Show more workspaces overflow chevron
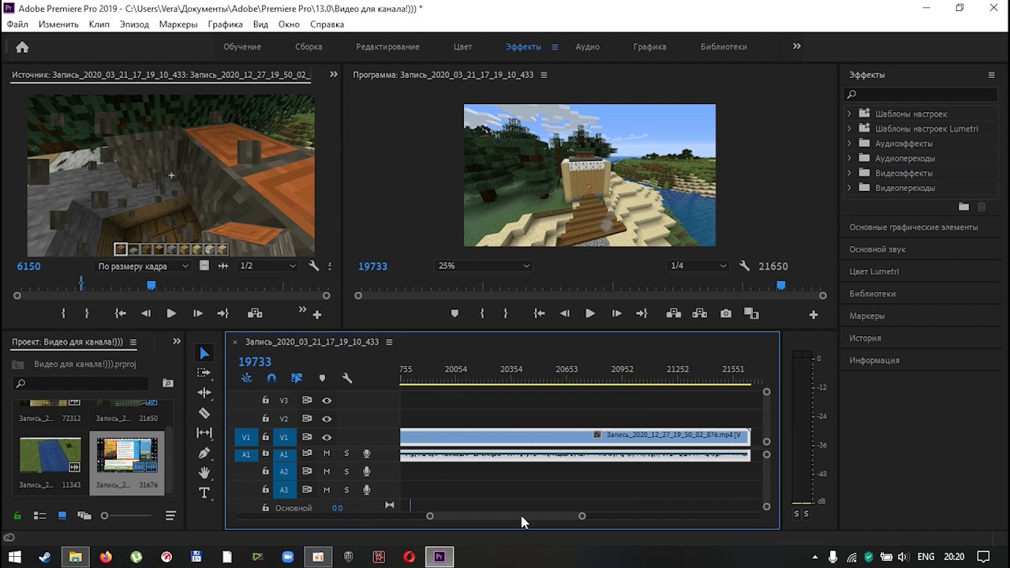 click(x=796, y=47)
